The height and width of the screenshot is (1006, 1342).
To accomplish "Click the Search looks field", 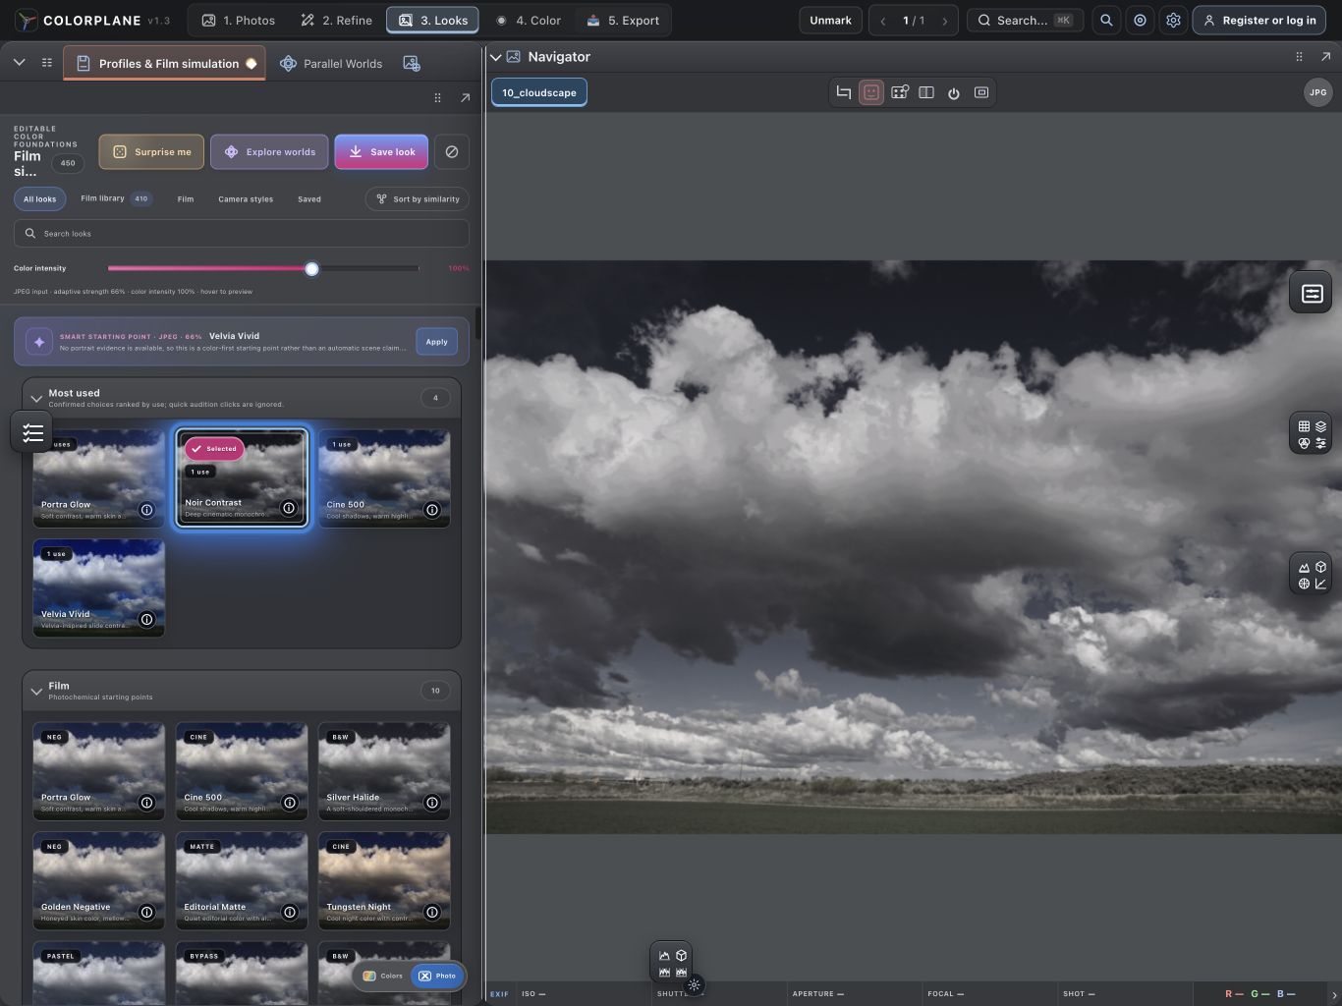I will tap(242, 234).
